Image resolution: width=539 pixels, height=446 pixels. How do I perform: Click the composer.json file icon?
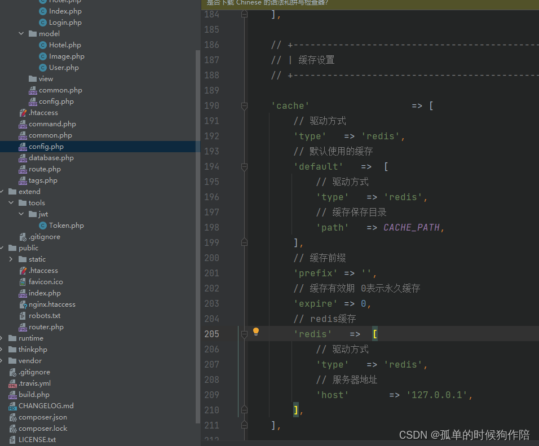14,417
